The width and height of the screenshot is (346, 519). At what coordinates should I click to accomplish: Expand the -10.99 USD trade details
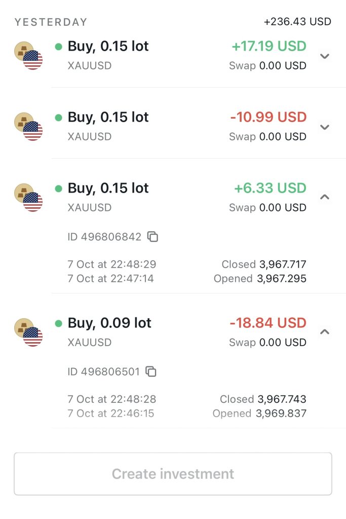coord(325,127)
